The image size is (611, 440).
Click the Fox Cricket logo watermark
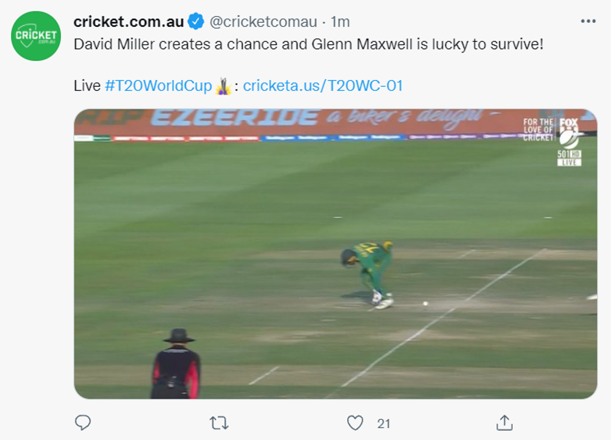pos(569,133)
